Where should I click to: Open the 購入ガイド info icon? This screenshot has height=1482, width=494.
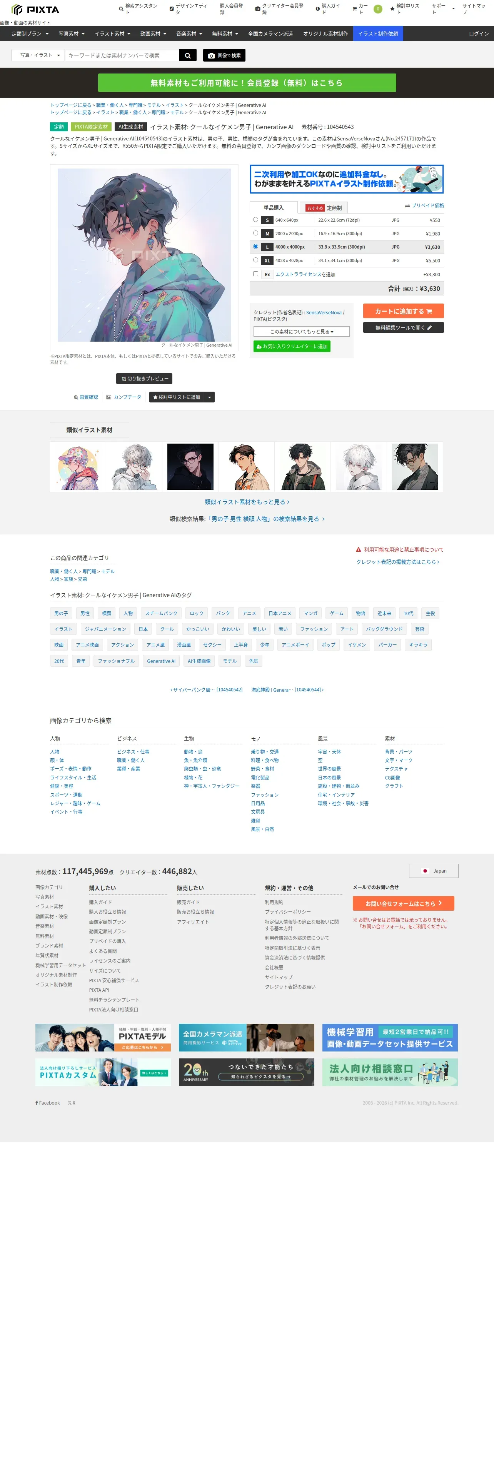[x=317, y=8]
